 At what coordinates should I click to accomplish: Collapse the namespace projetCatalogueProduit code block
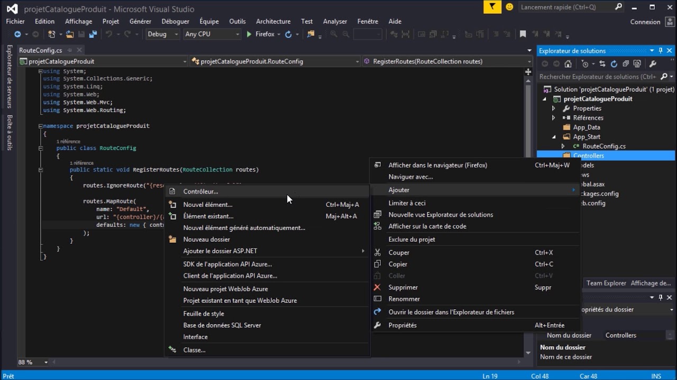pos(40,126)
